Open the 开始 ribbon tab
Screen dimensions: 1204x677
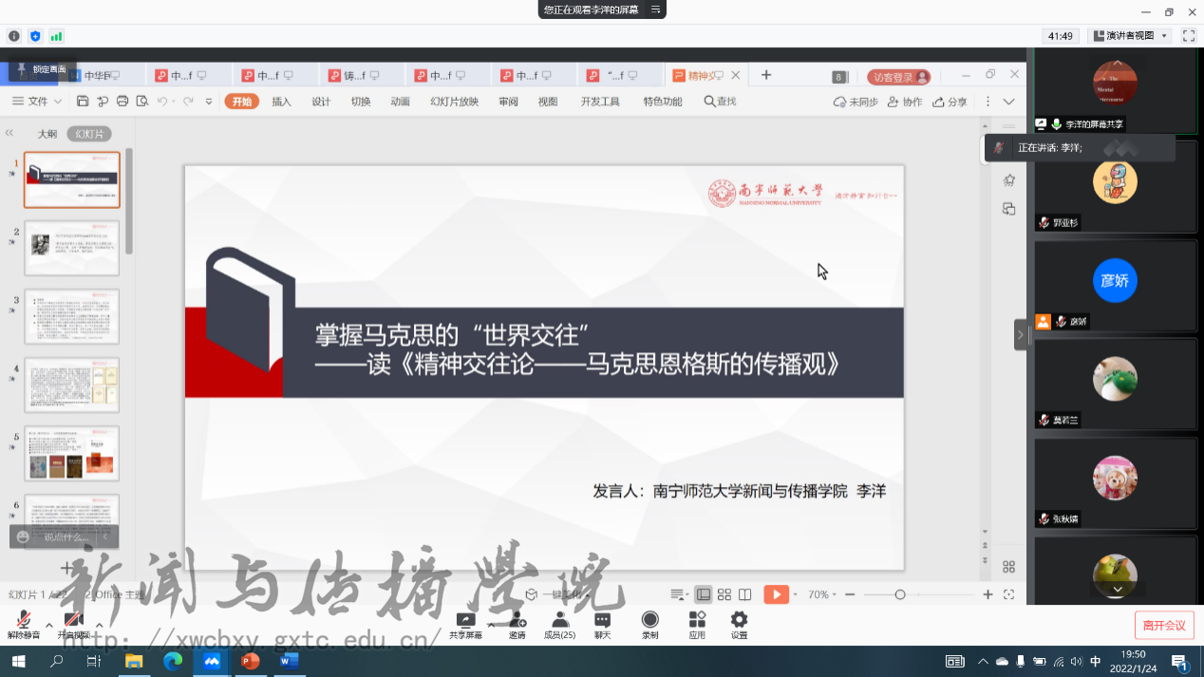(x=242, y=102)
